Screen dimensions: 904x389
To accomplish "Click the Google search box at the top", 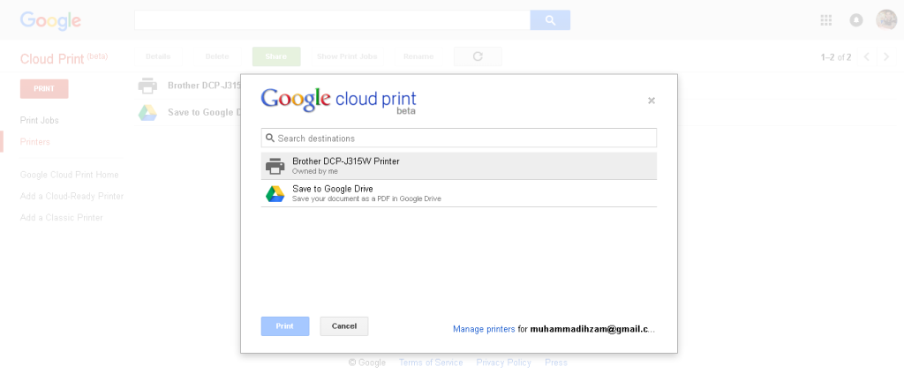I will click(x=332, y=20).
